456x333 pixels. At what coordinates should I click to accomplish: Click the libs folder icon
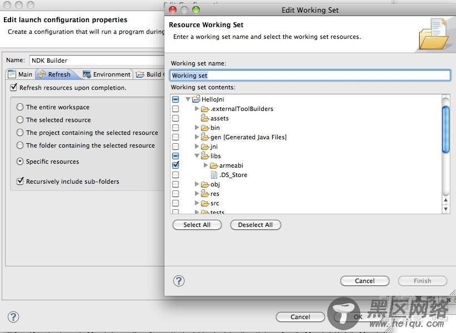(x=205, y=156)
